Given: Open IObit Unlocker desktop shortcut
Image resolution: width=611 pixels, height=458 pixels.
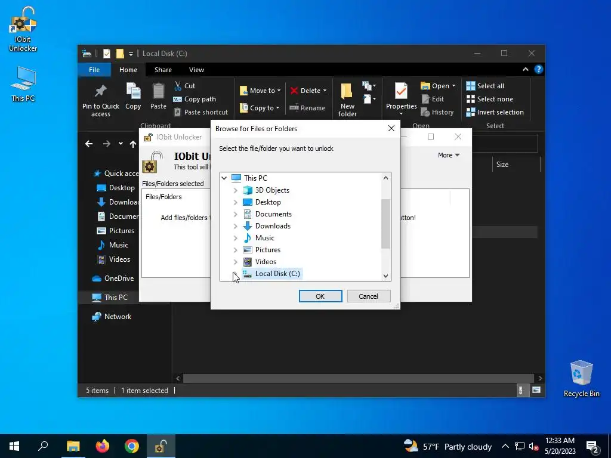Looking at the screenshot, I should 23,29.
